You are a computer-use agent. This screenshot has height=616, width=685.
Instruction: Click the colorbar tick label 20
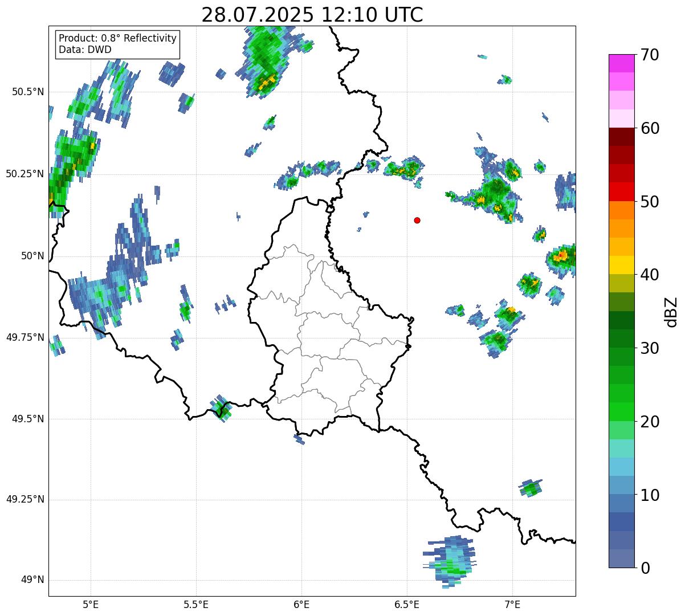[x=650, y=422]
